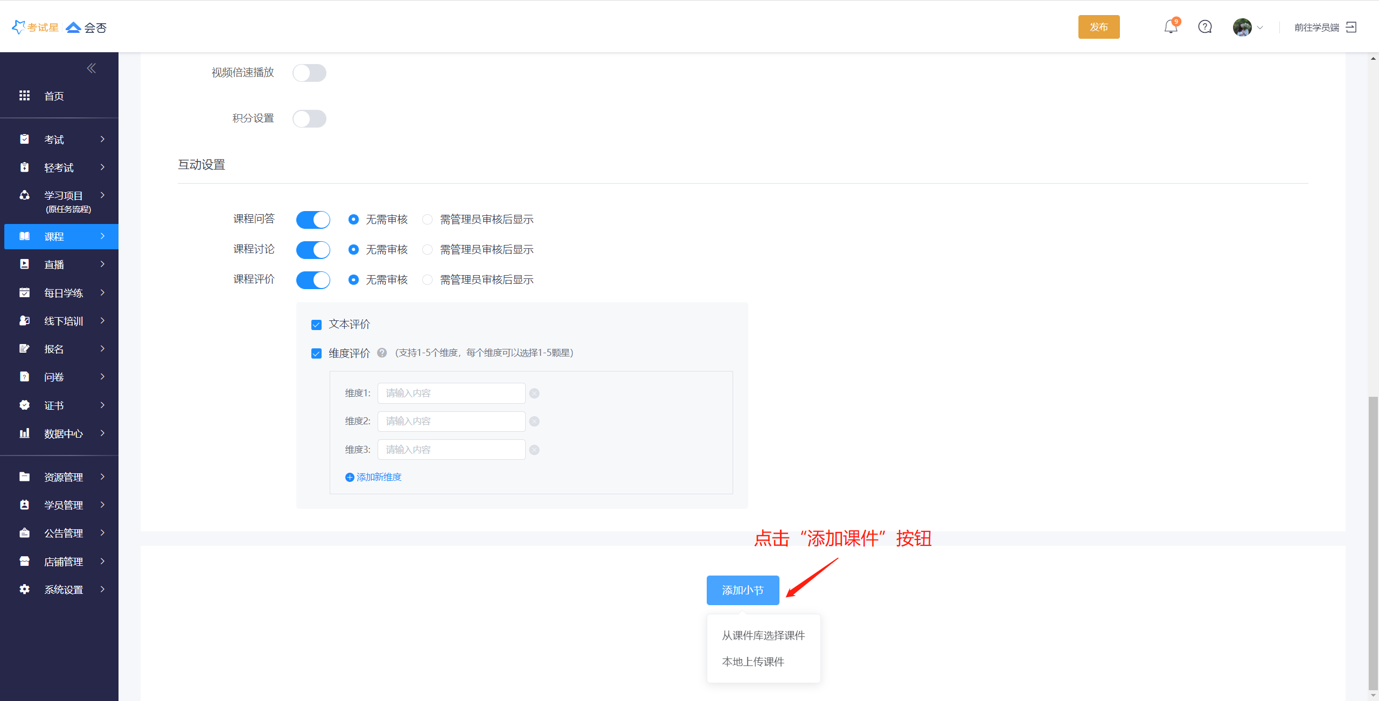Delete the 维度3 row icon
The width and height of the screenshot is (1379, 701).
(x=534, y=450)
